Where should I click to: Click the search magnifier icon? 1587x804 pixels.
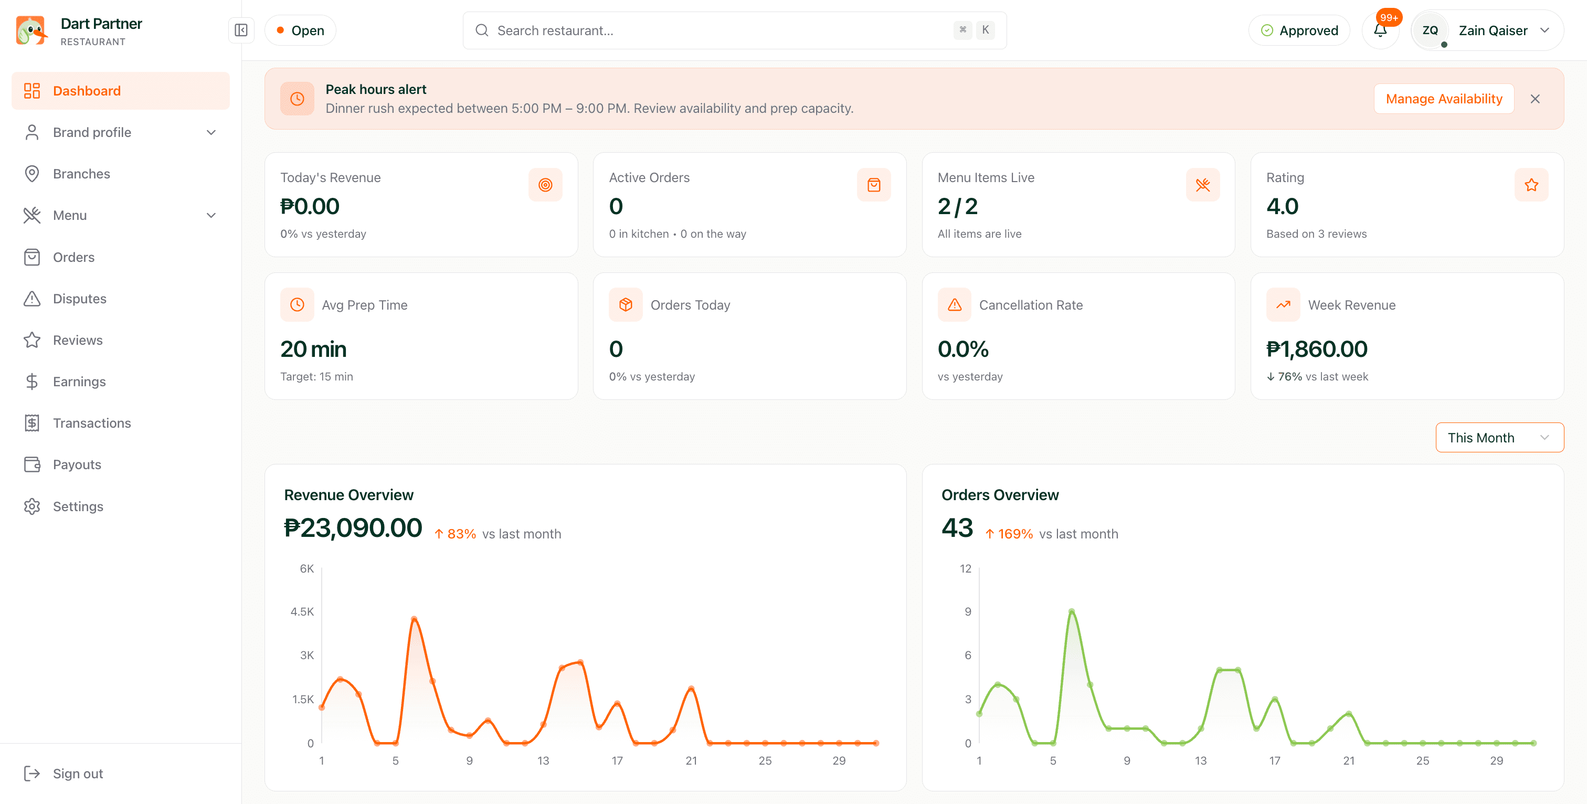(482, 30)
